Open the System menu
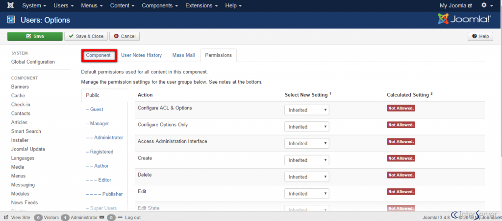502x221 pixels. 34,5
